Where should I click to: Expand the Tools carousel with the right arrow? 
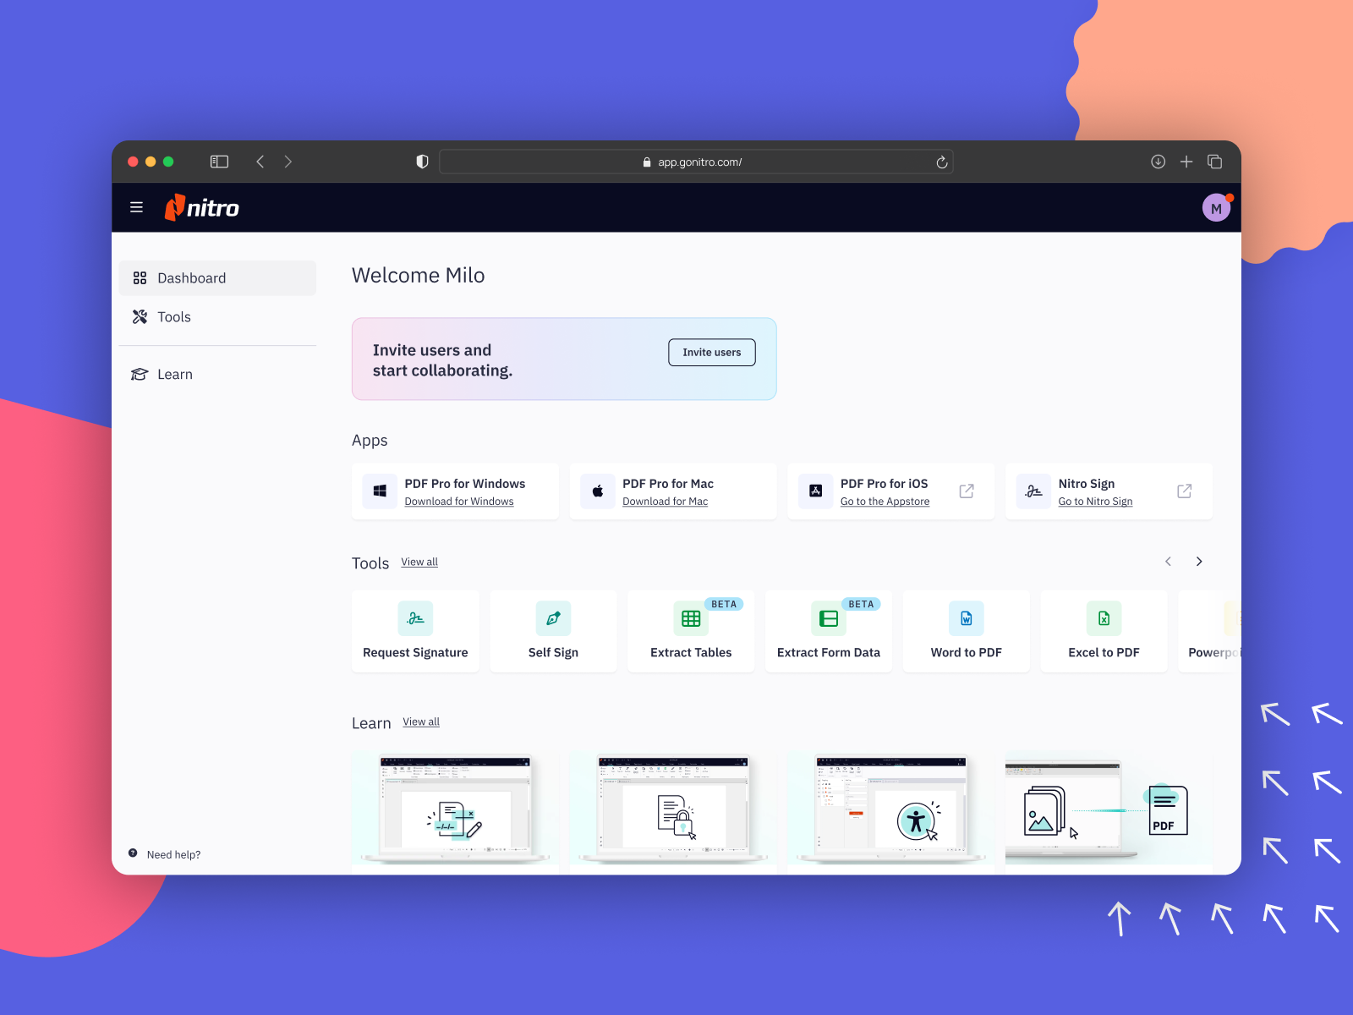tap(1198, 561)
